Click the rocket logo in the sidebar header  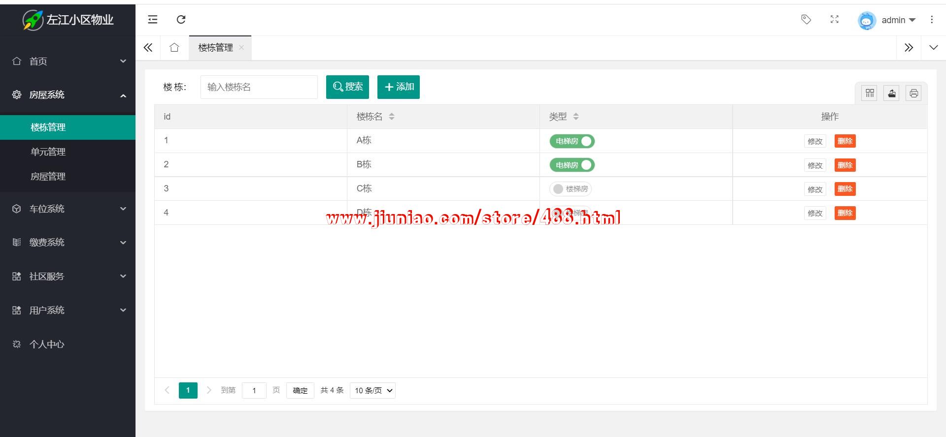[33, 20]
